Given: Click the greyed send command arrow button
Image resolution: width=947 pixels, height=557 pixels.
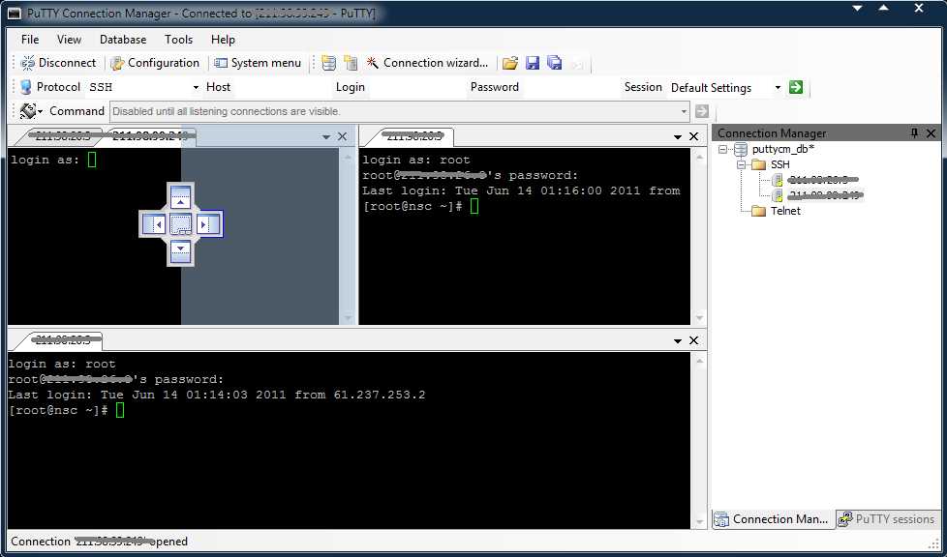Looking at the screenshot, I should [x=702, y=111].
